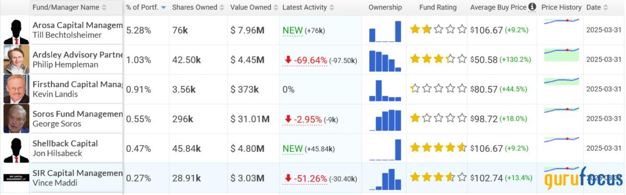This screenshot has height=195, width=626.
Task: Click SIR Capital Management logo
Action: click(x=16, y=178)
